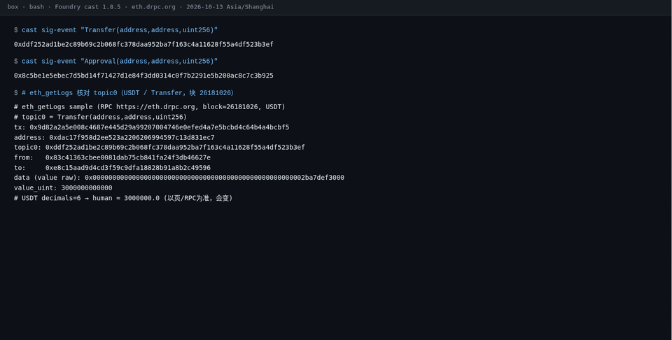Click the value_uint 3000000000000 line
The width and height of the screenshot is (672, 340).
click(x=63, y=188)
